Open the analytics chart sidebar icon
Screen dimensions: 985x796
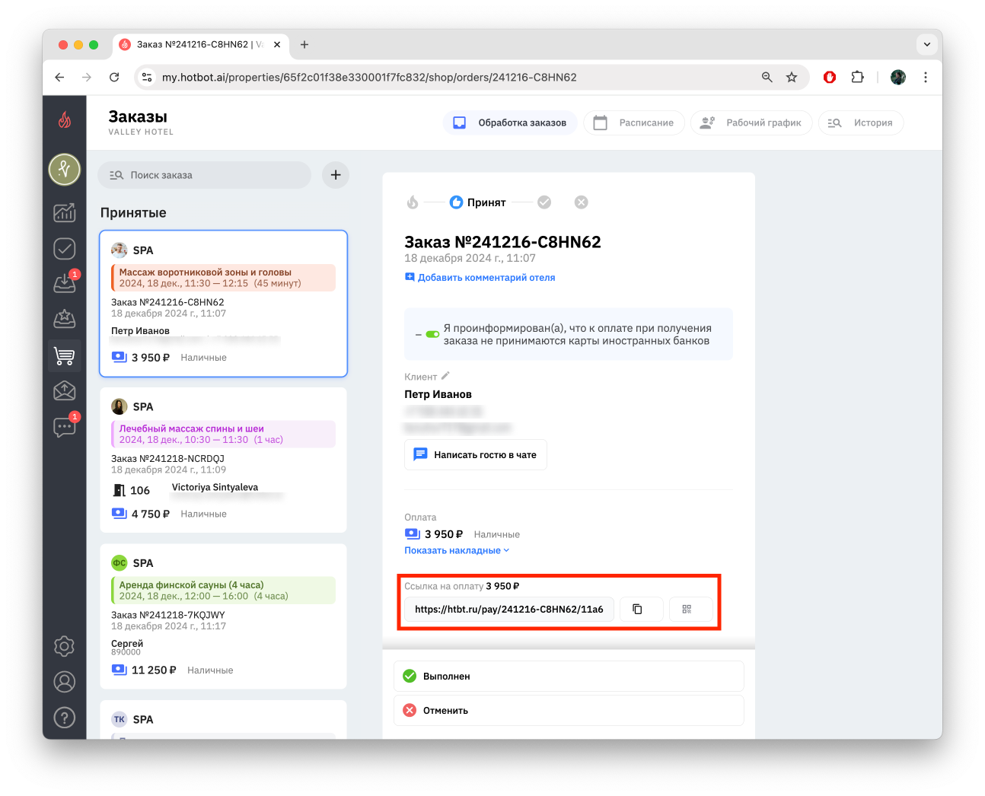[65, 213]
